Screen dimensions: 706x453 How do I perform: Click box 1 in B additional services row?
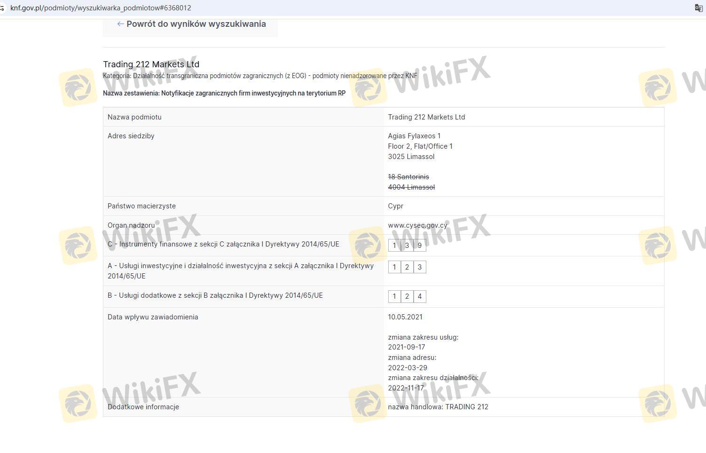coord(394,296)
